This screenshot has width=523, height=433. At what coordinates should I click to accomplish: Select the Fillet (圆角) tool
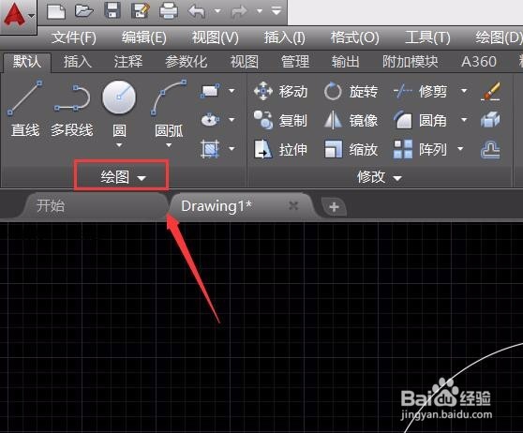pos(420,120)
